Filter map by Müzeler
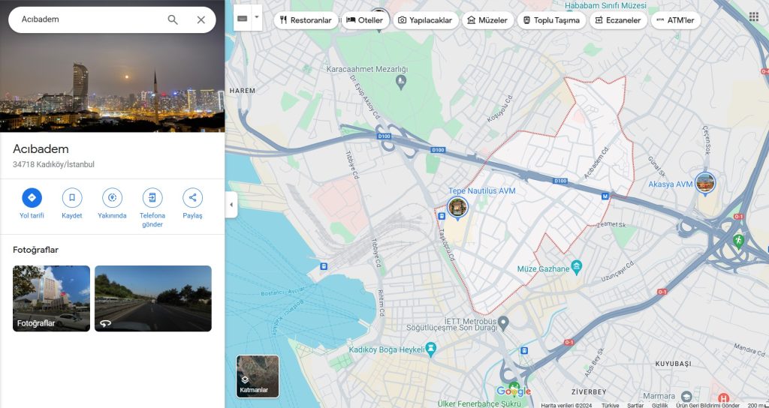 [487, 20]
